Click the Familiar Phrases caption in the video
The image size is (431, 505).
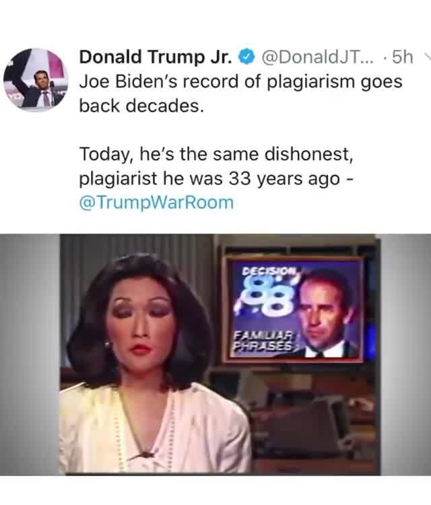tap(263, 341)
